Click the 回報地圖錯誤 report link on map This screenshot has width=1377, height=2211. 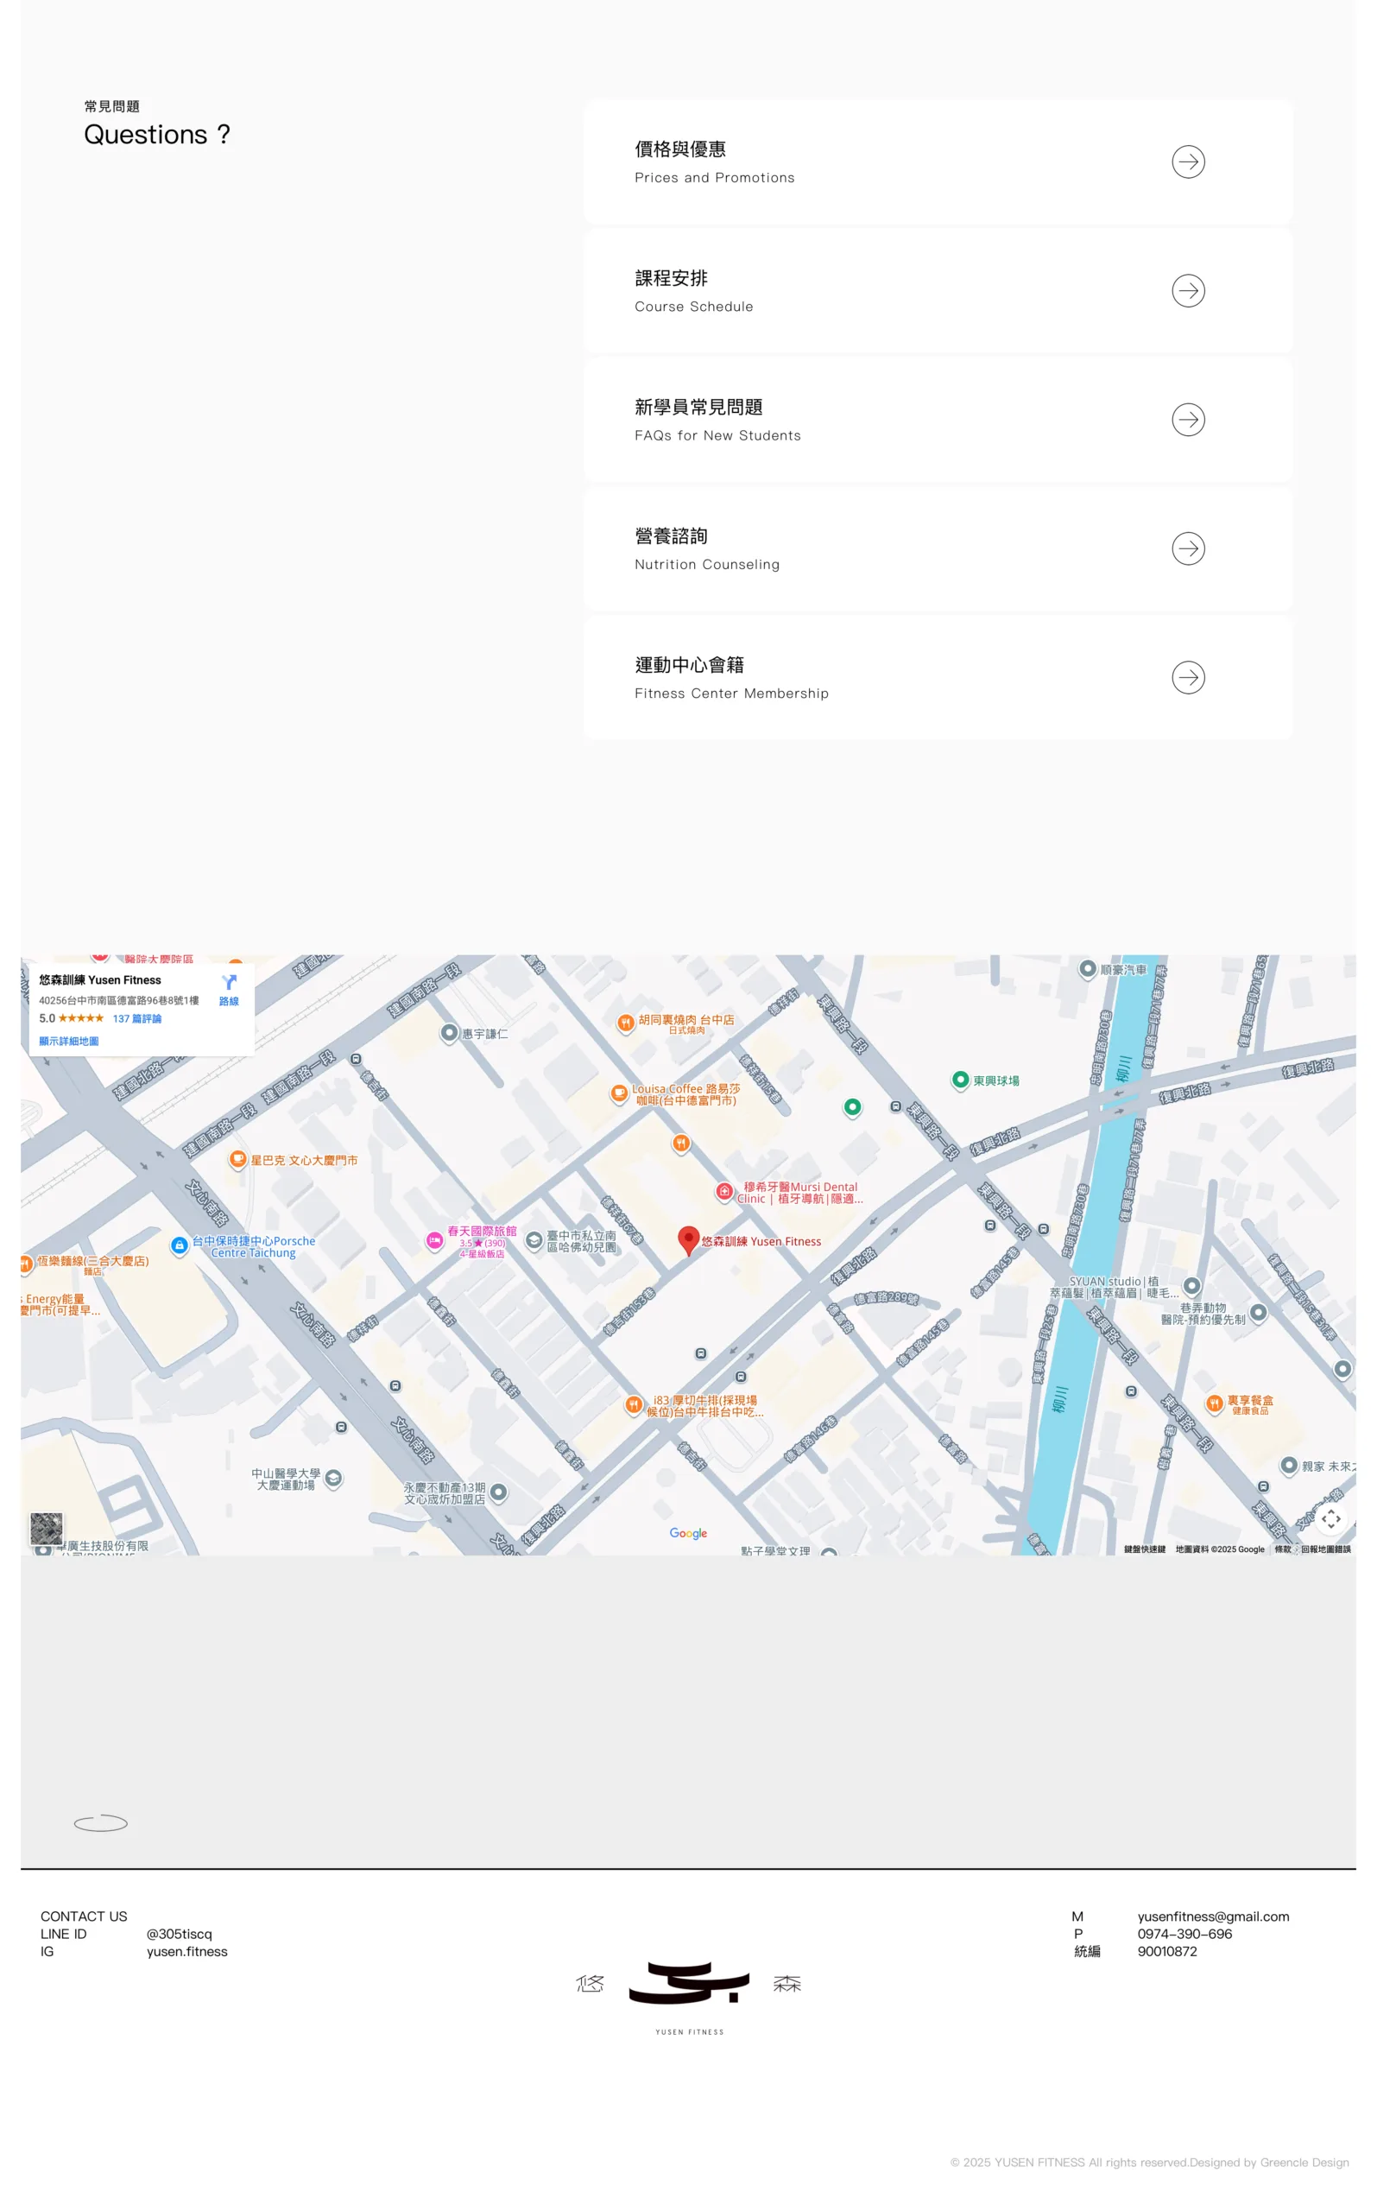click(x=1325, y=1549)
